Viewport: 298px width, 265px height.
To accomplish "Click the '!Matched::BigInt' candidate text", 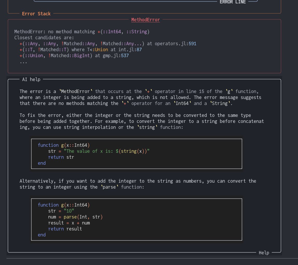I will (x=70, y=56).
